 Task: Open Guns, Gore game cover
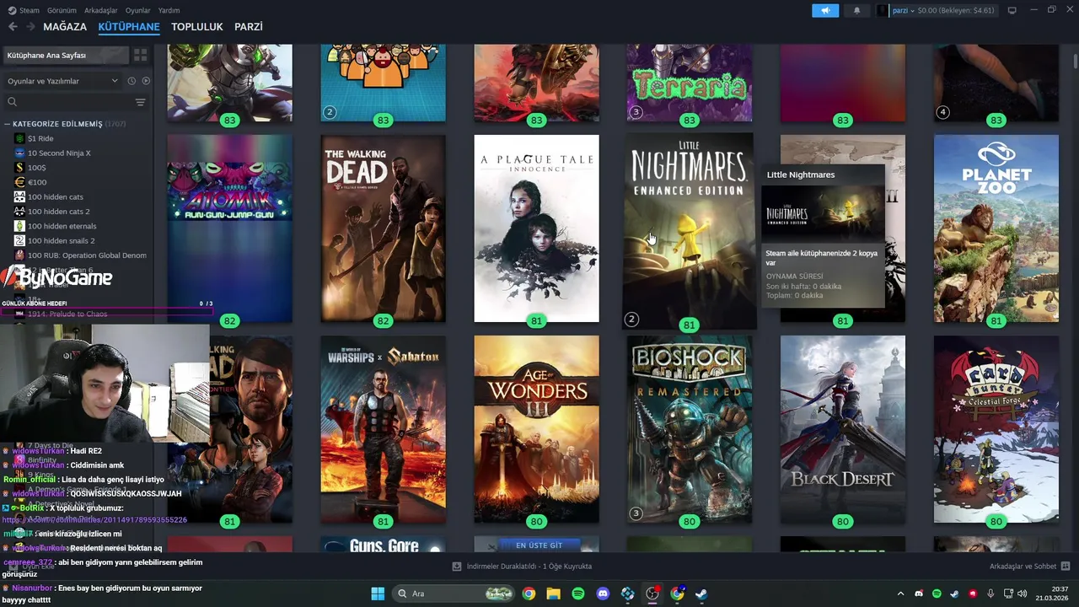[383, 545]
